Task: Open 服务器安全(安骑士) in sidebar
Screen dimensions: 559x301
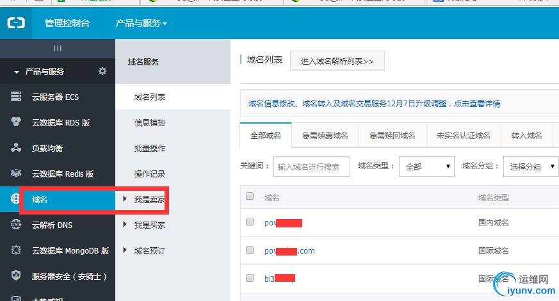Action: tap(69, 277)
